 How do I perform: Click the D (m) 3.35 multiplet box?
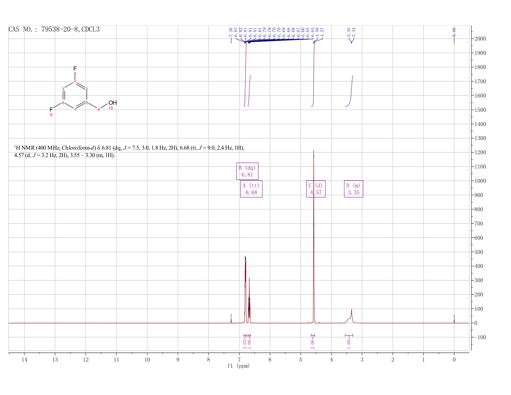click(354, 189)
